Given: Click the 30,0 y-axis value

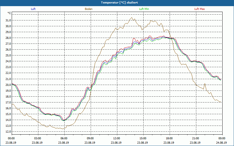Looking at the screenshot, I should 8,26.
